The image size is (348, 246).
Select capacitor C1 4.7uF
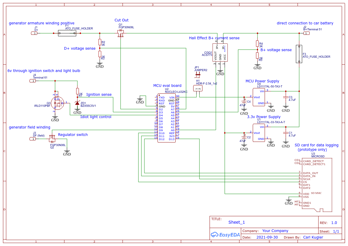(286, 133)
